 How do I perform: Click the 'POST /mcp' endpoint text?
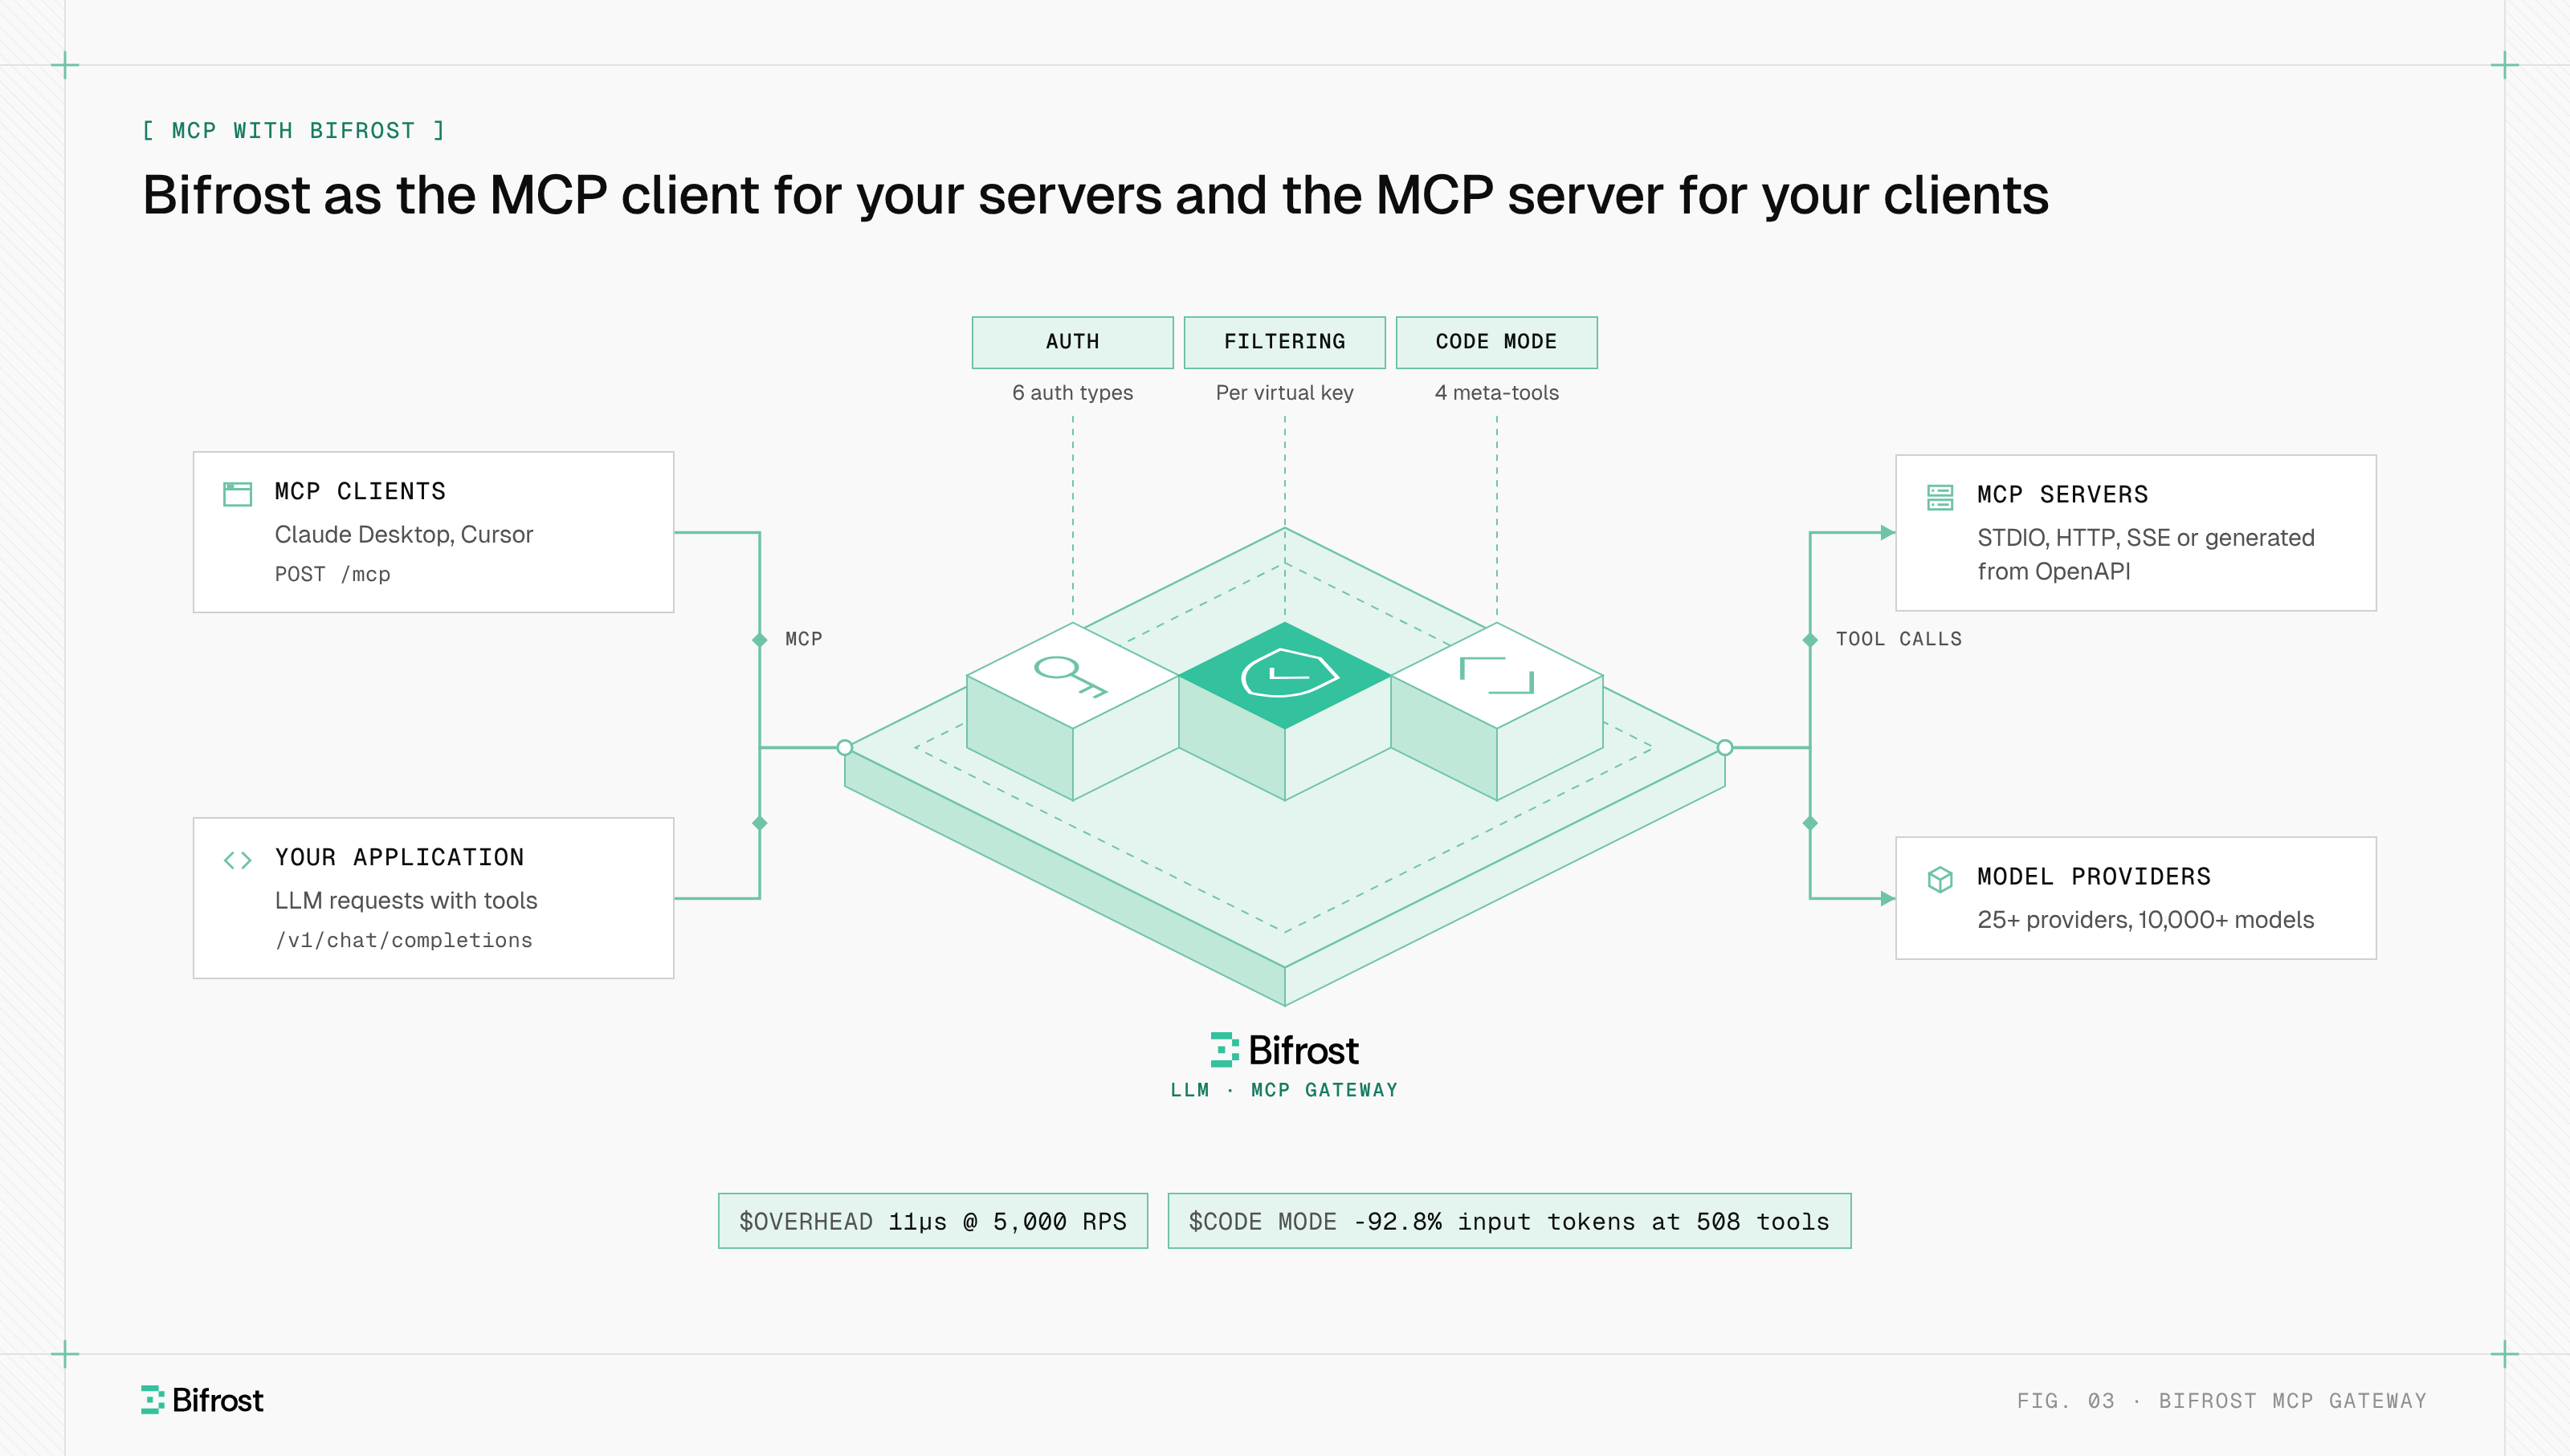coord(332,574)
